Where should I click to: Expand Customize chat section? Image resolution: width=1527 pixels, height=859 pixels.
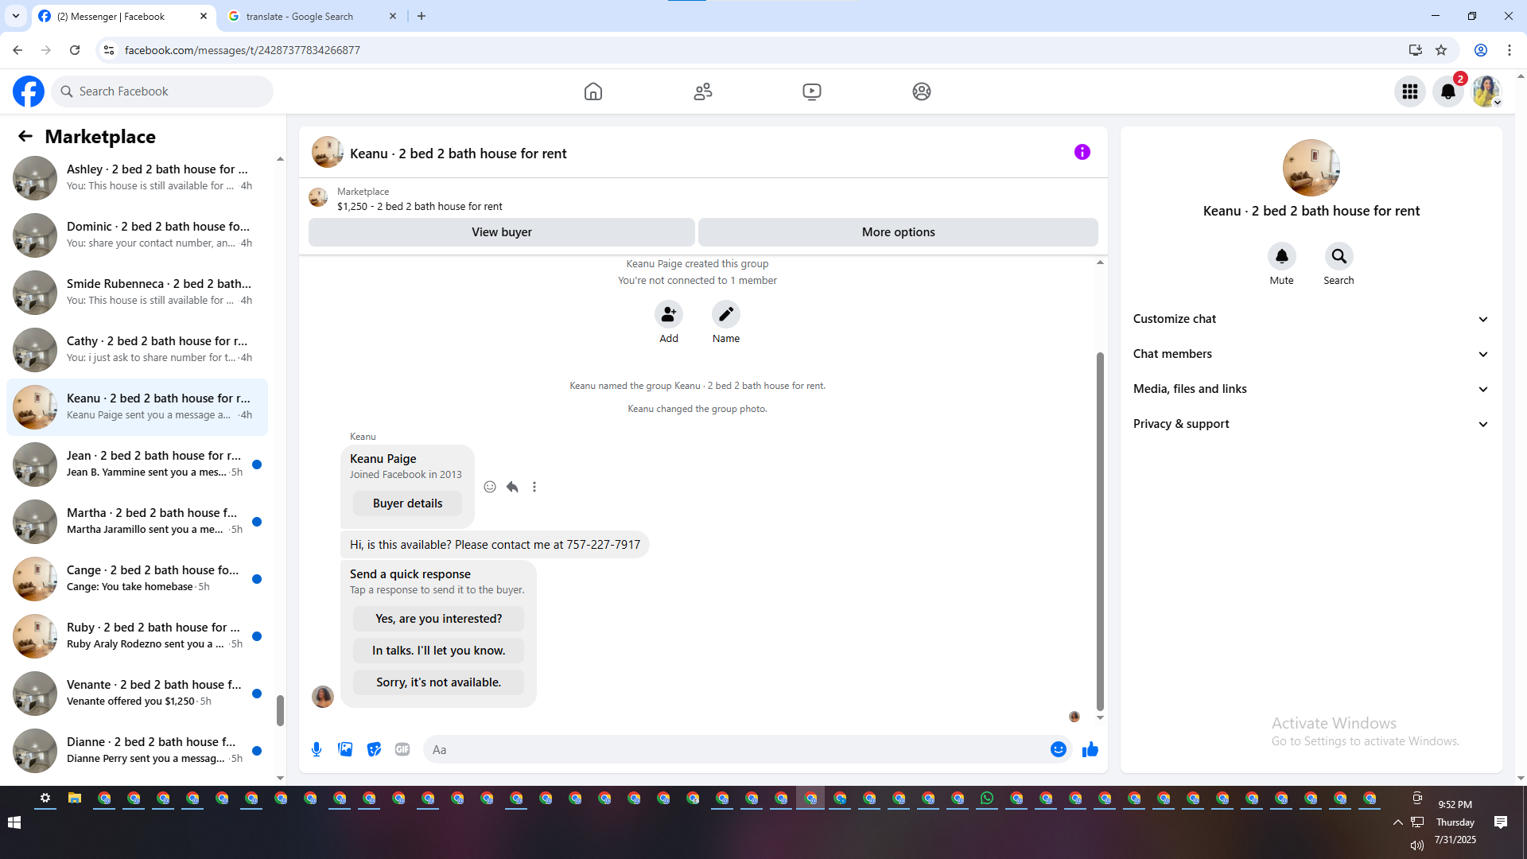[x=1310, y=319]
